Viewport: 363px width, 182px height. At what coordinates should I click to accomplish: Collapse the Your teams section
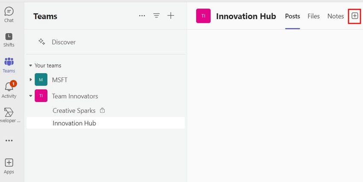pyautogui.click(x=31, y=66)
